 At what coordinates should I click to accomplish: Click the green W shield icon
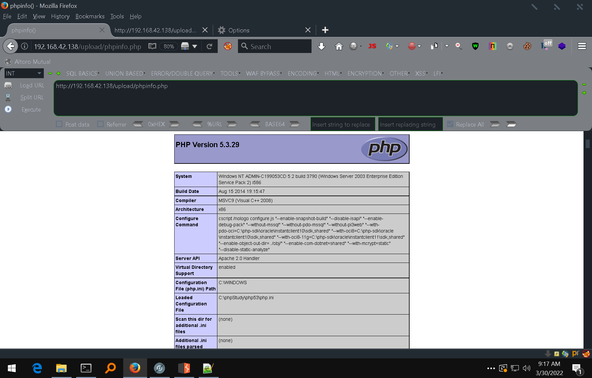coord(475,46)
